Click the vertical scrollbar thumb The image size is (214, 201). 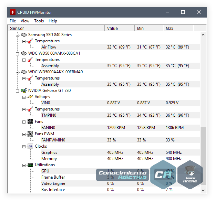tap(203, 156)
